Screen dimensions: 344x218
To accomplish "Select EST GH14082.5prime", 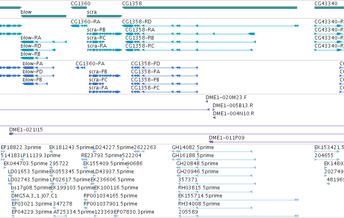I will click(212, 152).
